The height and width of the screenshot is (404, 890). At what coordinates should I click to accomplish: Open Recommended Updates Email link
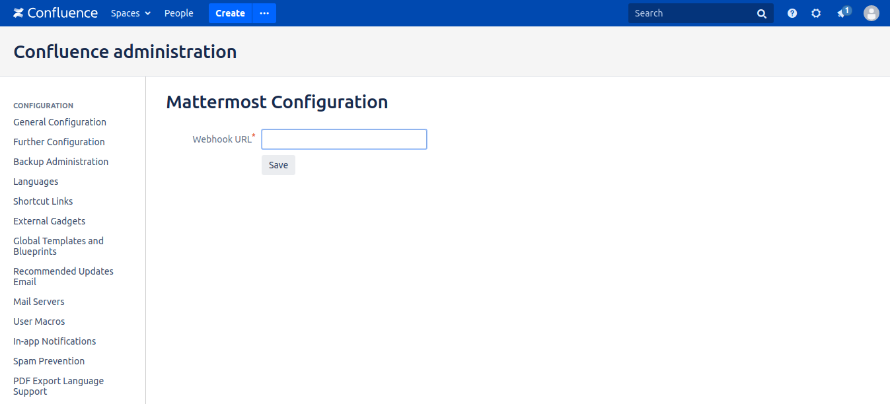coord(63,277)
